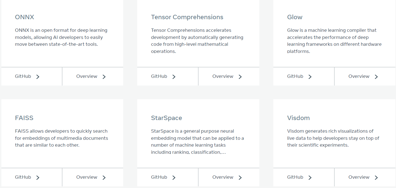Image resolution: width=396 pixels, height=188 pixels.
Task: Click the ONNX card heading
Action: coord(25,17)
